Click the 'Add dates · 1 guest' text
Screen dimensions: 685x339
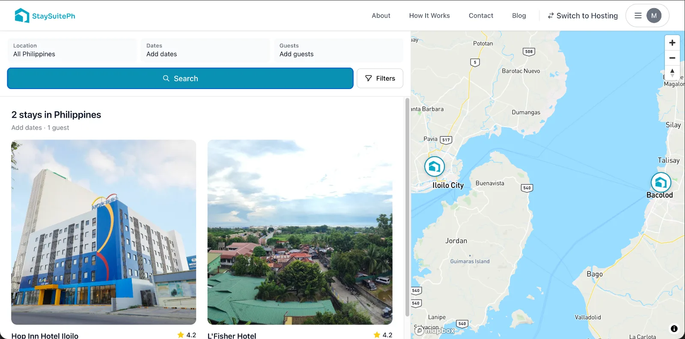click(x=40, y=128)
